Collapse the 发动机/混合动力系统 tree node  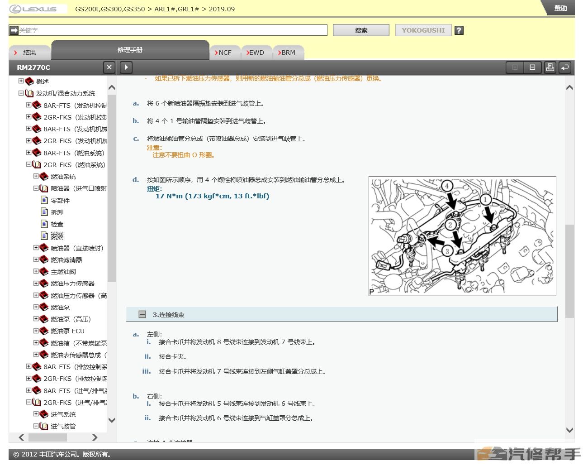(20, 93)
